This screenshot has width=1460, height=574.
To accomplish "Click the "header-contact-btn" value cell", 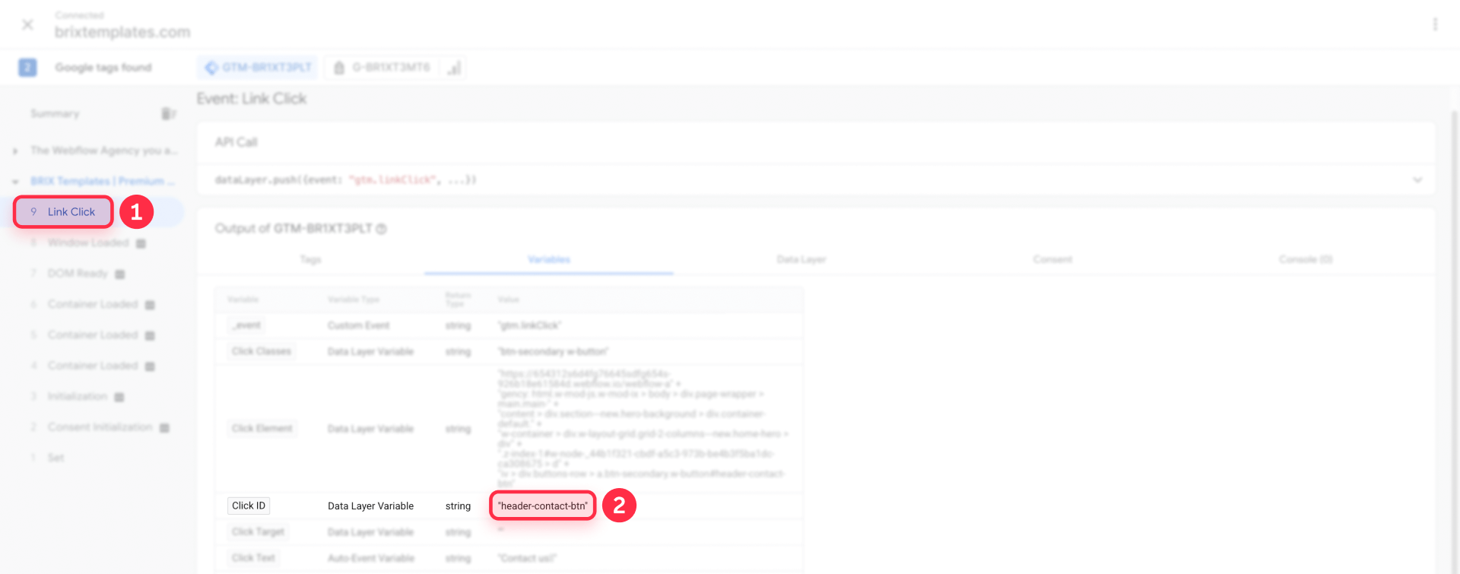I will (543, 506).
